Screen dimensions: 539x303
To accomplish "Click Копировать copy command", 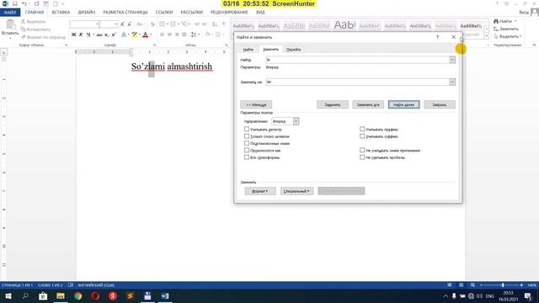I will click(x=35, y=29).
